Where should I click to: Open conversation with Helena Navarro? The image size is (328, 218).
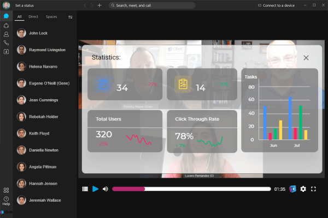(45, 66)
